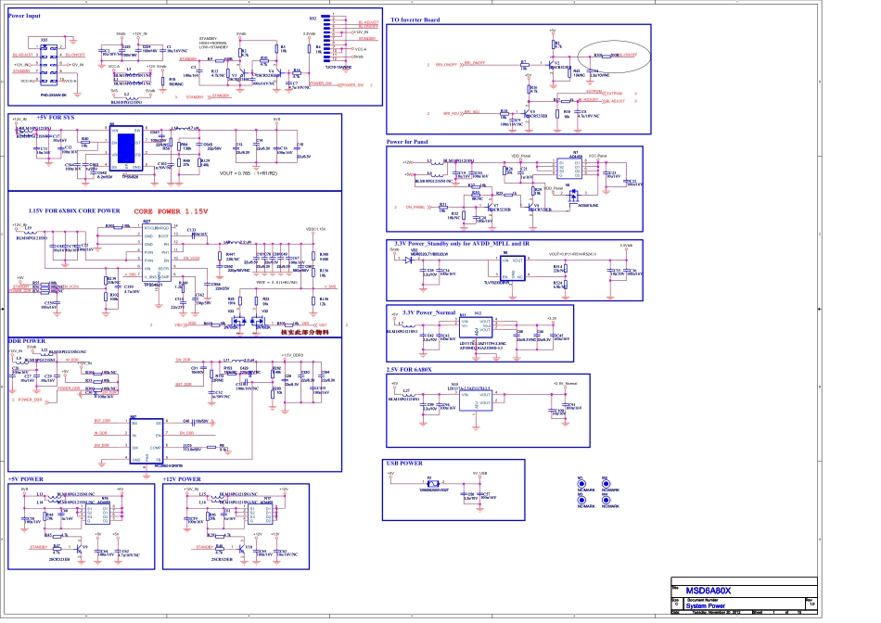This screenshot has width=881, height=623.
Task: Click the +12V POWER section label
Action: [183, 479]
